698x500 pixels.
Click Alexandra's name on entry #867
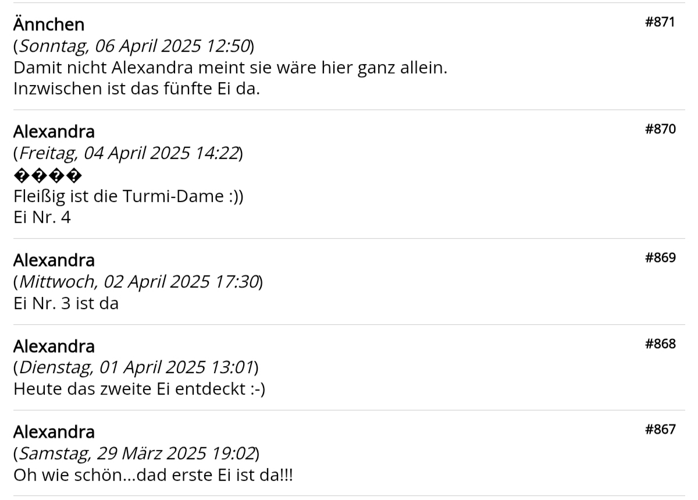point(54,432)
